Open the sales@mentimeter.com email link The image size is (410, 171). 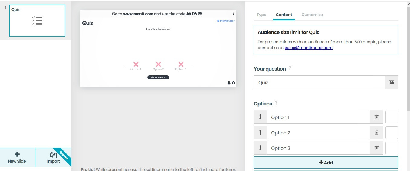[308, 48]
